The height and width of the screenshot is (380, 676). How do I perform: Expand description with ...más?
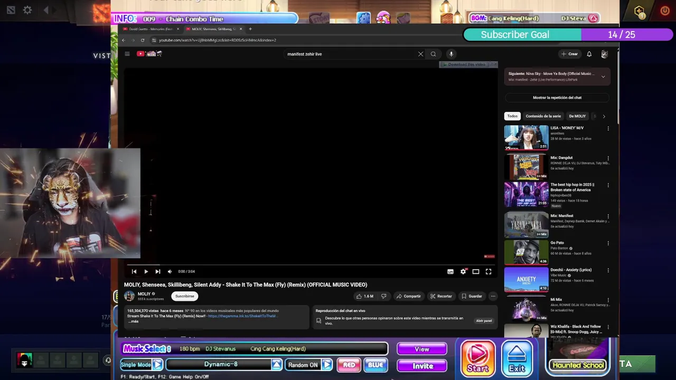[133, 321]
